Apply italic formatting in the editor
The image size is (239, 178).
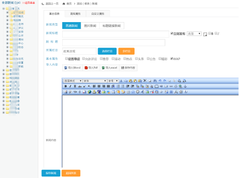click(70, 86)
